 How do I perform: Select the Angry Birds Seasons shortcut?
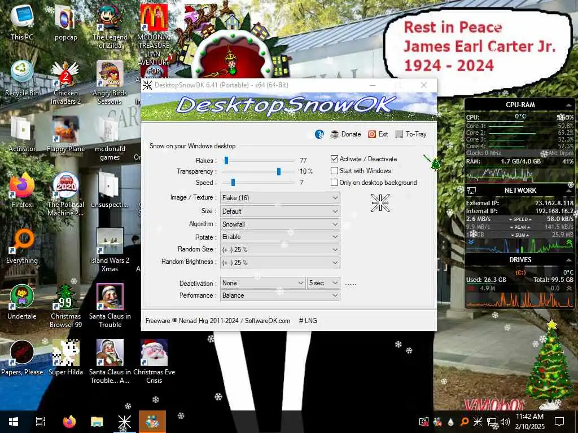coord(110,83)
